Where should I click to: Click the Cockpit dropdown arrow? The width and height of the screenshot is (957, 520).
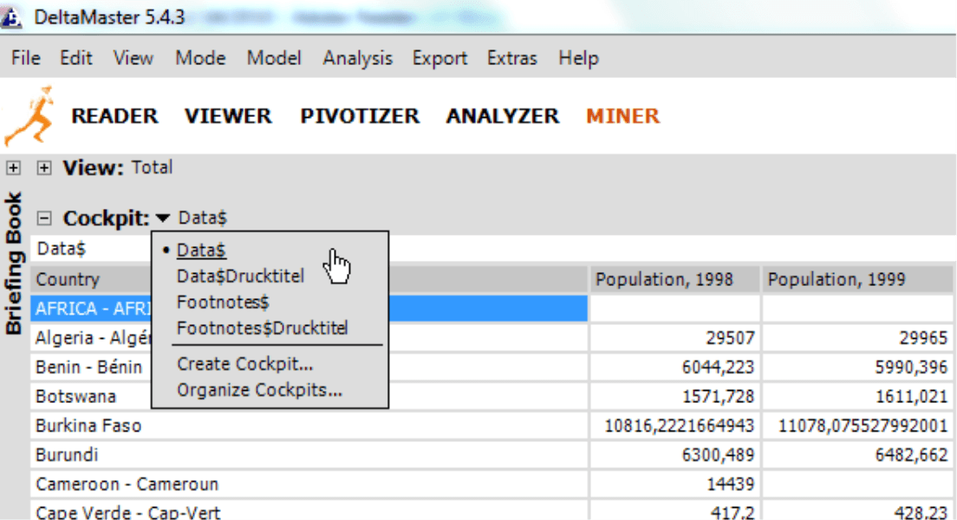click(x=162, y=218)
